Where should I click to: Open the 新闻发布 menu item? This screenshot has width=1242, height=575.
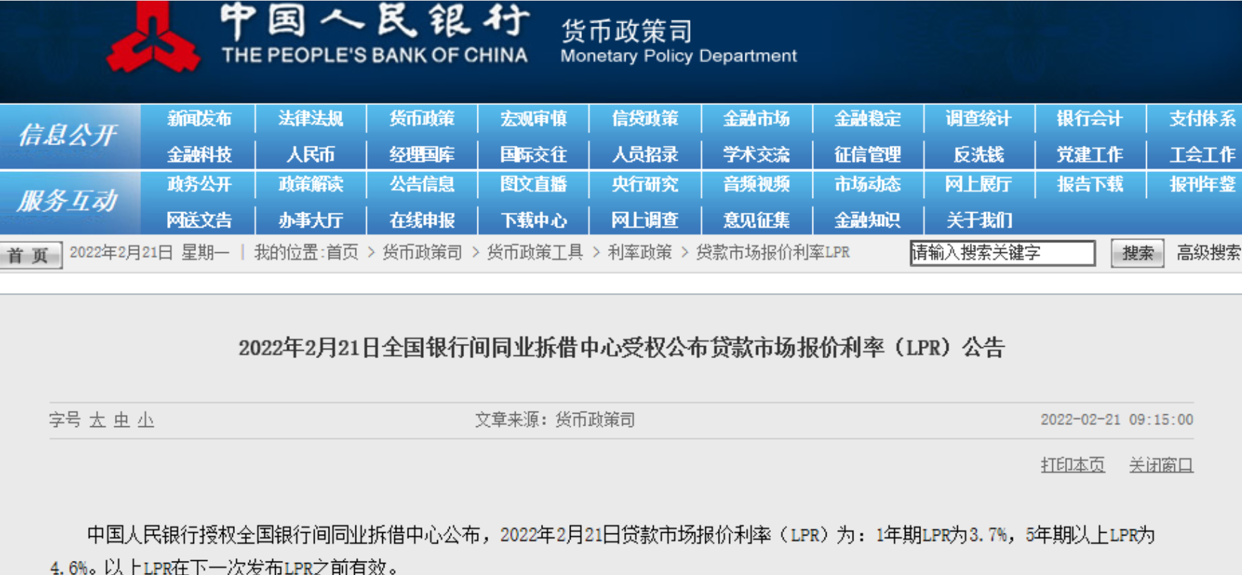tap(199, 119)
